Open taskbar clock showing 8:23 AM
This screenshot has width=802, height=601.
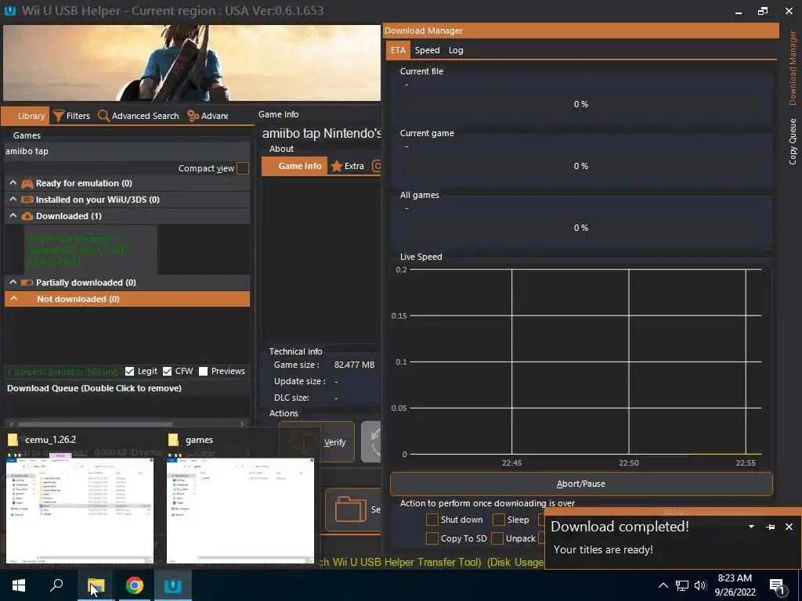[x=735, y=585]
